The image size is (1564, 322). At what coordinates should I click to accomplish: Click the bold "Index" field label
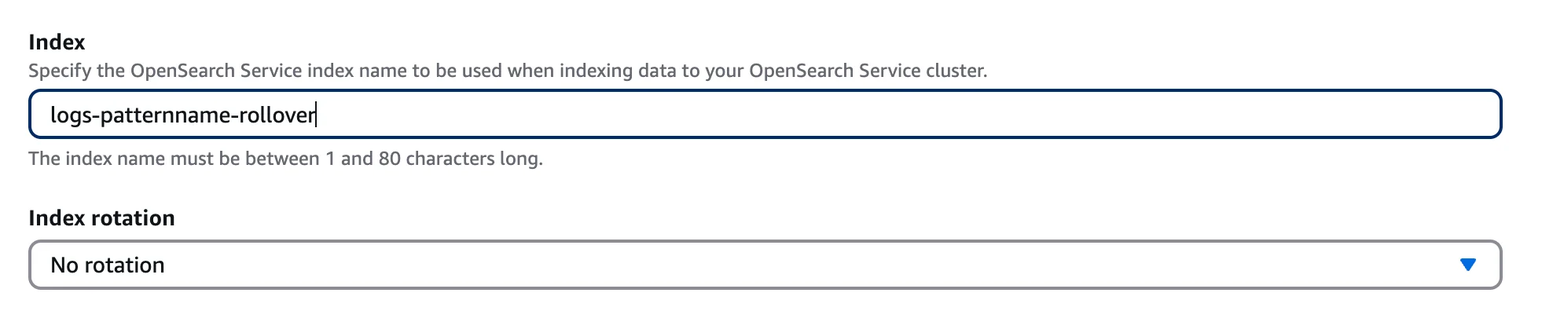[57, 42]
